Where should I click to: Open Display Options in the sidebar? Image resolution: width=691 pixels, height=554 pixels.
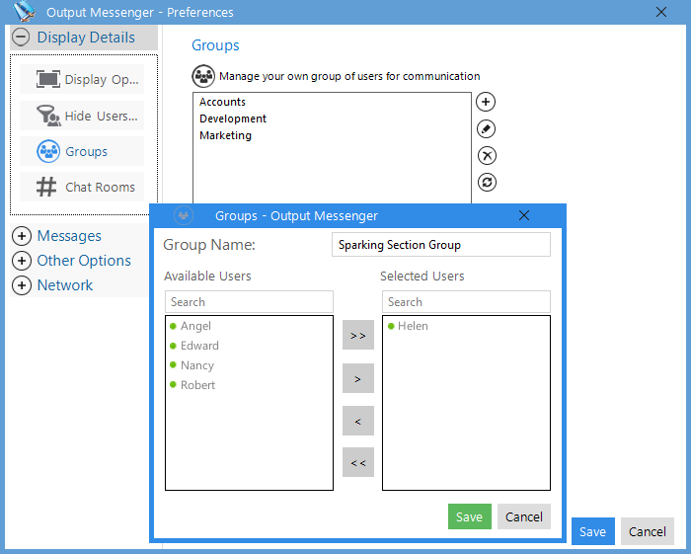coord(82,79)
